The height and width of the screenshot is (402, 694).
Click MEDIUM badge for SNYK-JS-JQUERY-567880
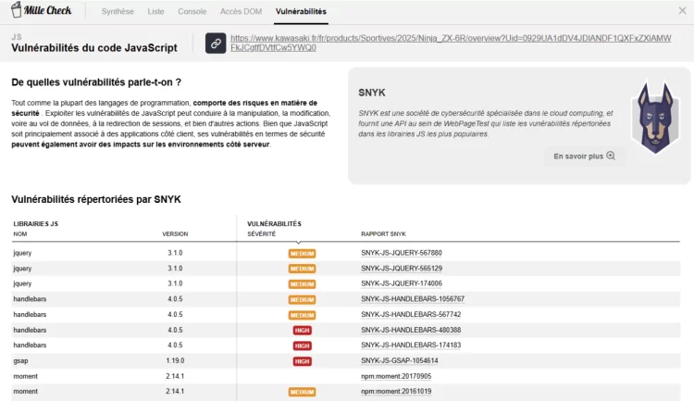click(x=302, y=254)
